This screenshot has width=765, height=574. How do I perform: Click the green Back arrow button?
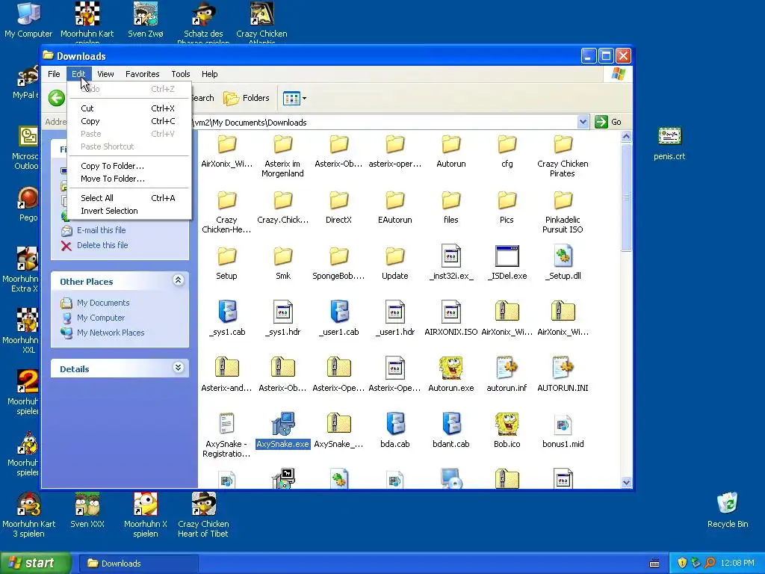point(57,98)
